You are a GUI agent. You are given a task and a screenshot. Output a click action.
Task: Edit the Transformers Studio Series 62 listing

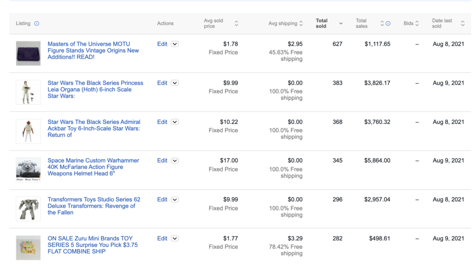tap(162, 199)
